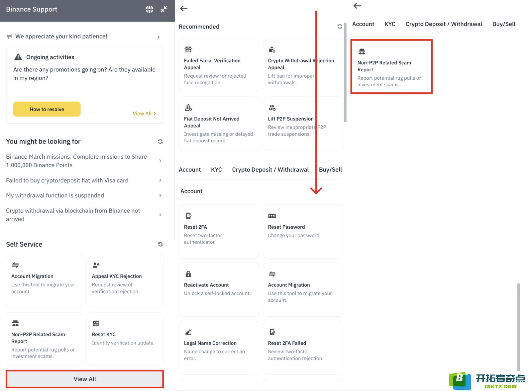Image resolution: width=529 pixels, height=391 pixels.
Task: Click the scam report spy icon in Self Service
Action: (15, 323)
